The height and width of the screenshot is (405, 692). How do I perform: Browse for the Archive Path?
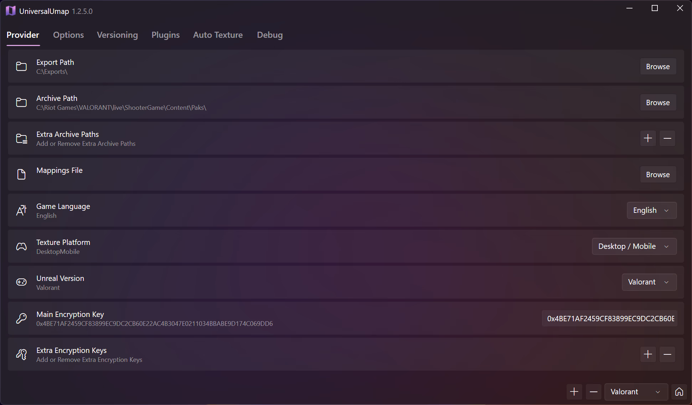(658, 102)
